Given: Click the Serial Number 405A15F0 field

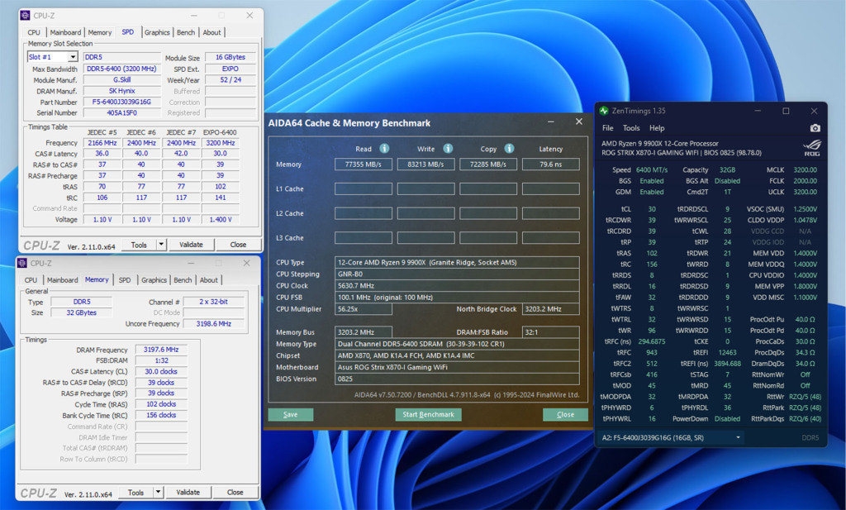Looking at the screenshot, I should tap(122, 112).
